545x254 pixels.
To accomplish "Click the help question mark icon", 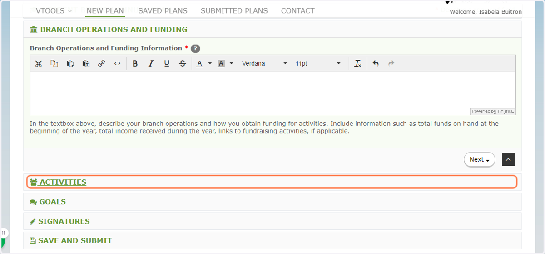I will [x=195, y=48].
